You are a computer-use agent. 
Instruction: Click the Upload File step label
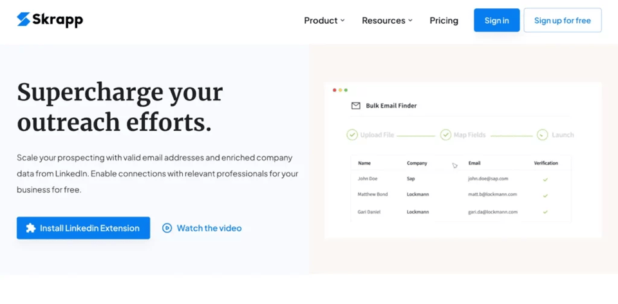377,135
